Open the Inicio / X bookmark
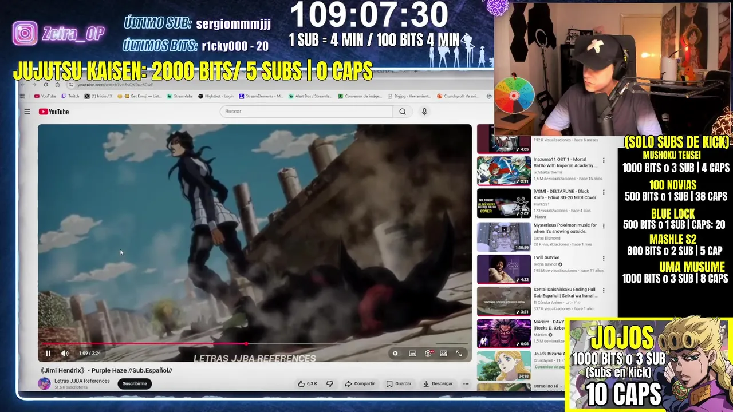Image resolution: width=733 pixels, height=412 pixels. [98, 96]
